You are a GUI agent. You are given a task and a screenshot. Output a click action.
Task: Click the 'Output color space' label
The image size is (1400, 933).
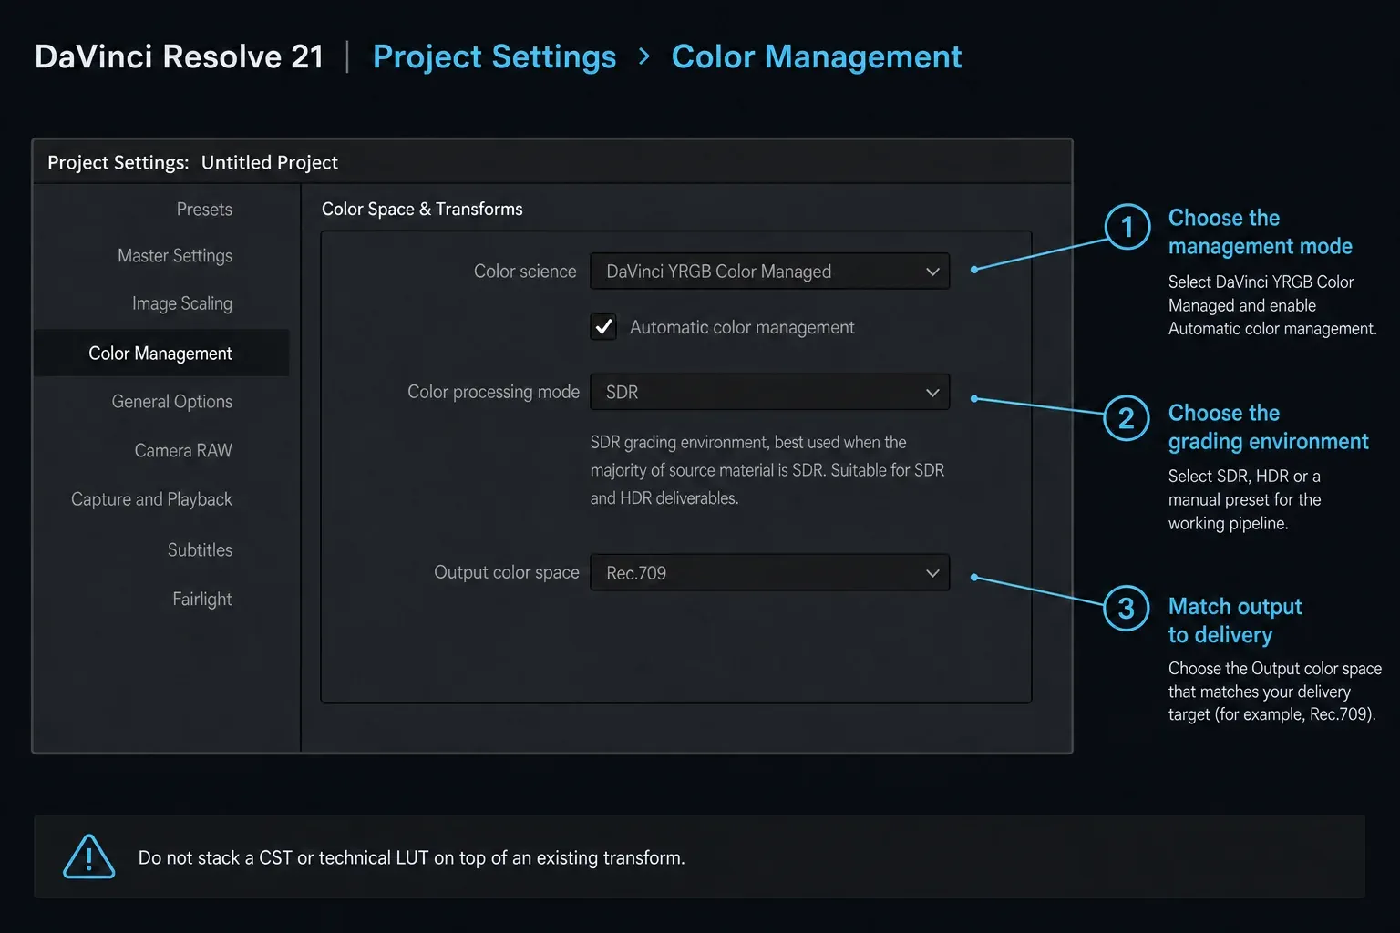pos(507,572)
